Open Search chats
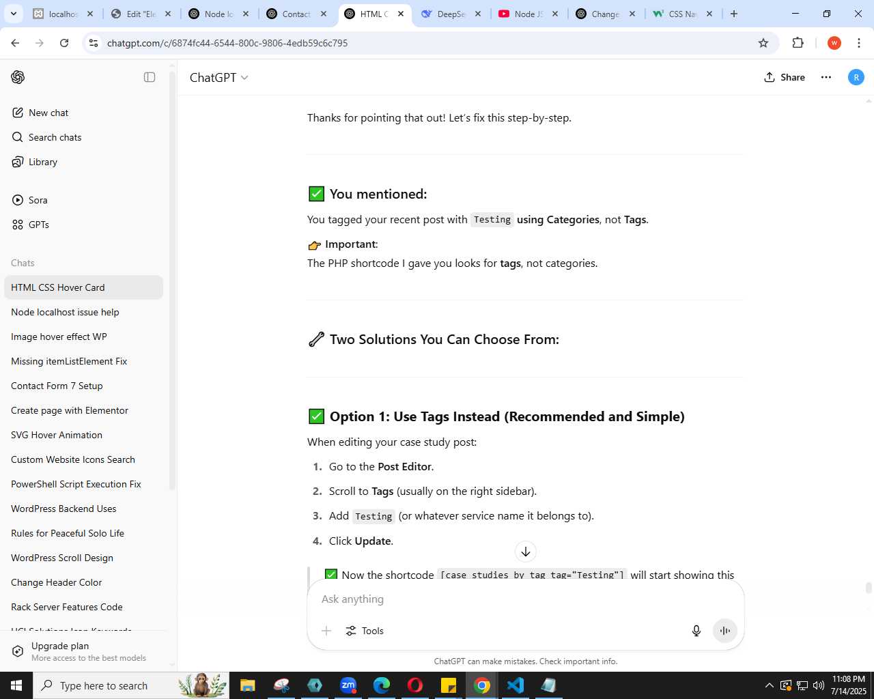This screenshot has height=699, width=874. (x=83, y=137)
